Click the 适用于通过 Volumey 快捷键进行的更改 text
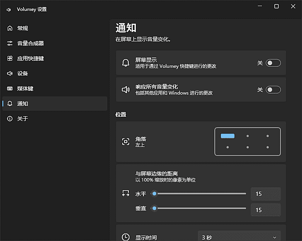The image size is (302, 241). (x=176, y=66)
